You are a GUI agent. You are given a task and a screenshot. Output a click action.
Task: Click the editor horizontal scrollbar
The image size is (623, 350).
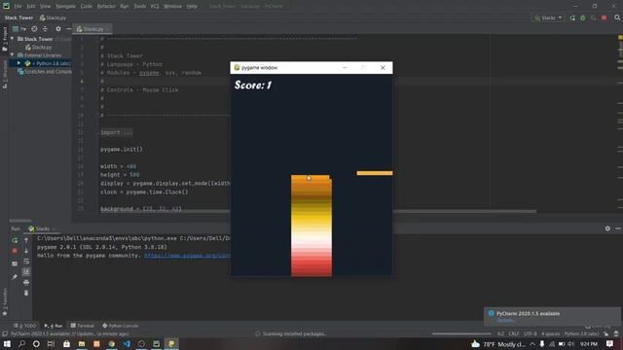[318, 211]
